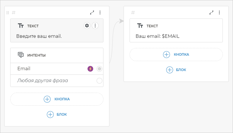
Task: Click the hash icon on the left card
Action: click(14, 13)
